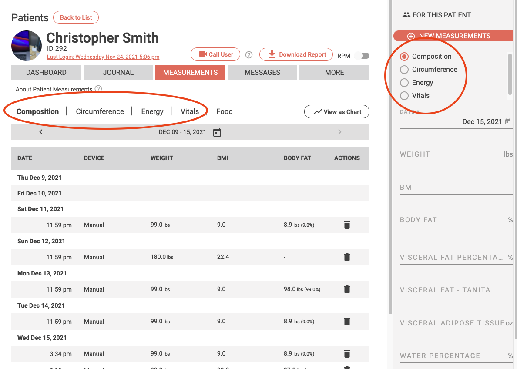Viewport: 517px width, 369px height.
Task: Click the main page vertical scrollbar
Action: (x=390, y=157)
